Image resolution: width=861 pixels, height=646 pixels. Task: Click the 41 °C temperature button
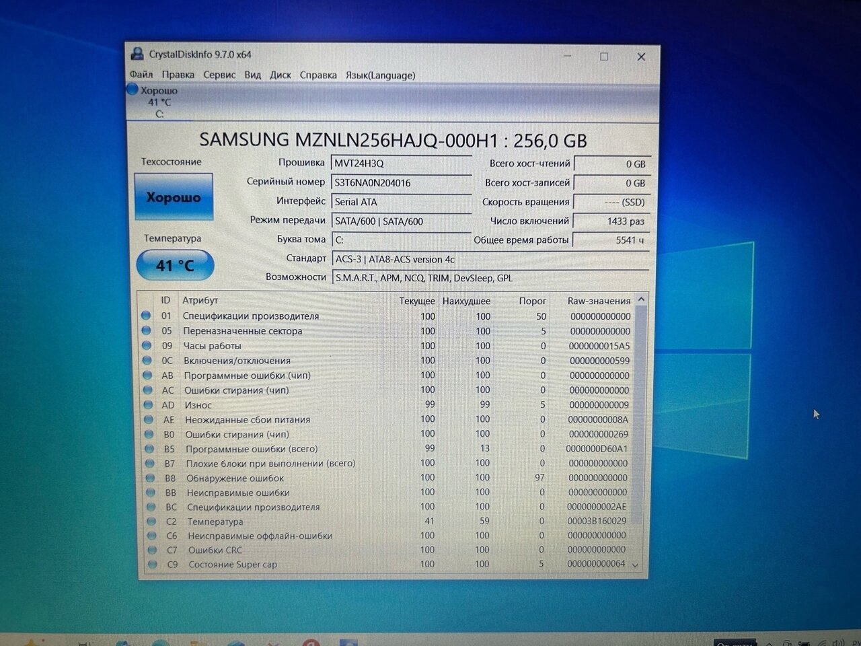point(175,266)
